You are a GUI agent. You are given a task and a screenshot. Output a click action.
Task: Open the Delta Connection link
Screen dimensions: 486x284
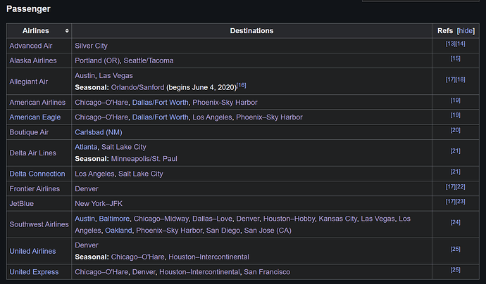(37, 174)
